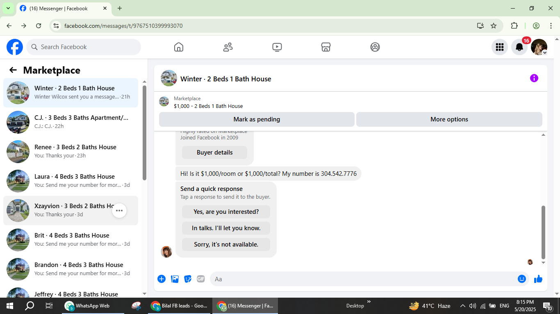This screenshot has height=314, width=560.
Task: Show hidden system tray icons chevron
Action: coord(463,306)
